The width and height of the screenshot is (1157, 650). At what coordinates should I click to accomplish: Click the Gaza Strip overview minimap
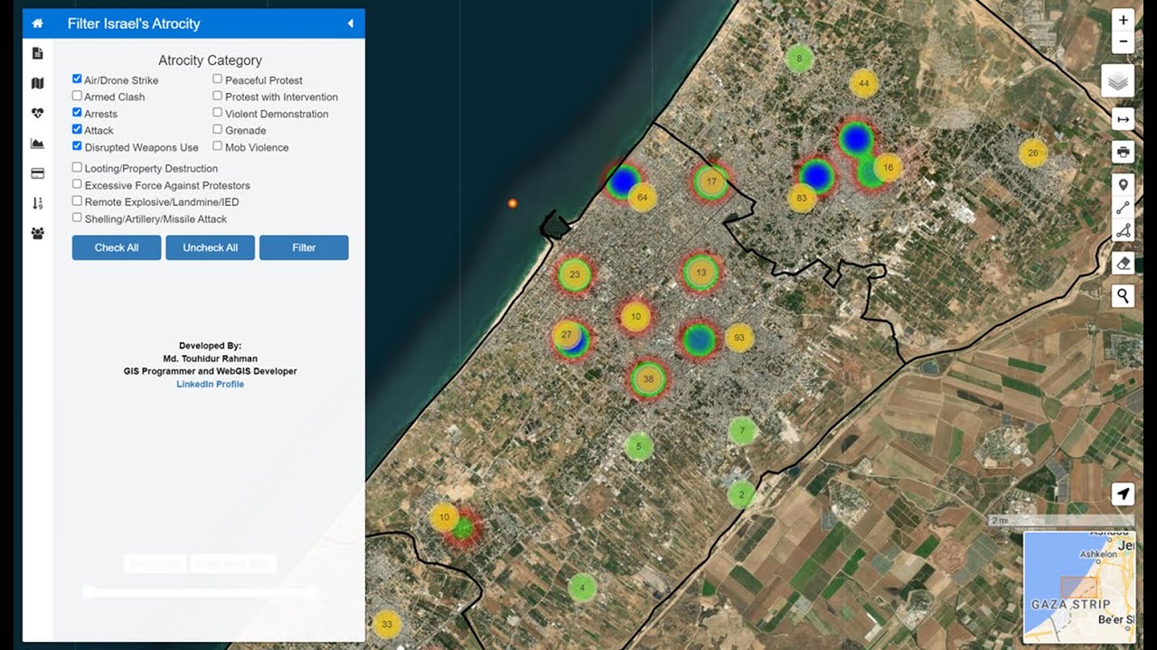1079,587
